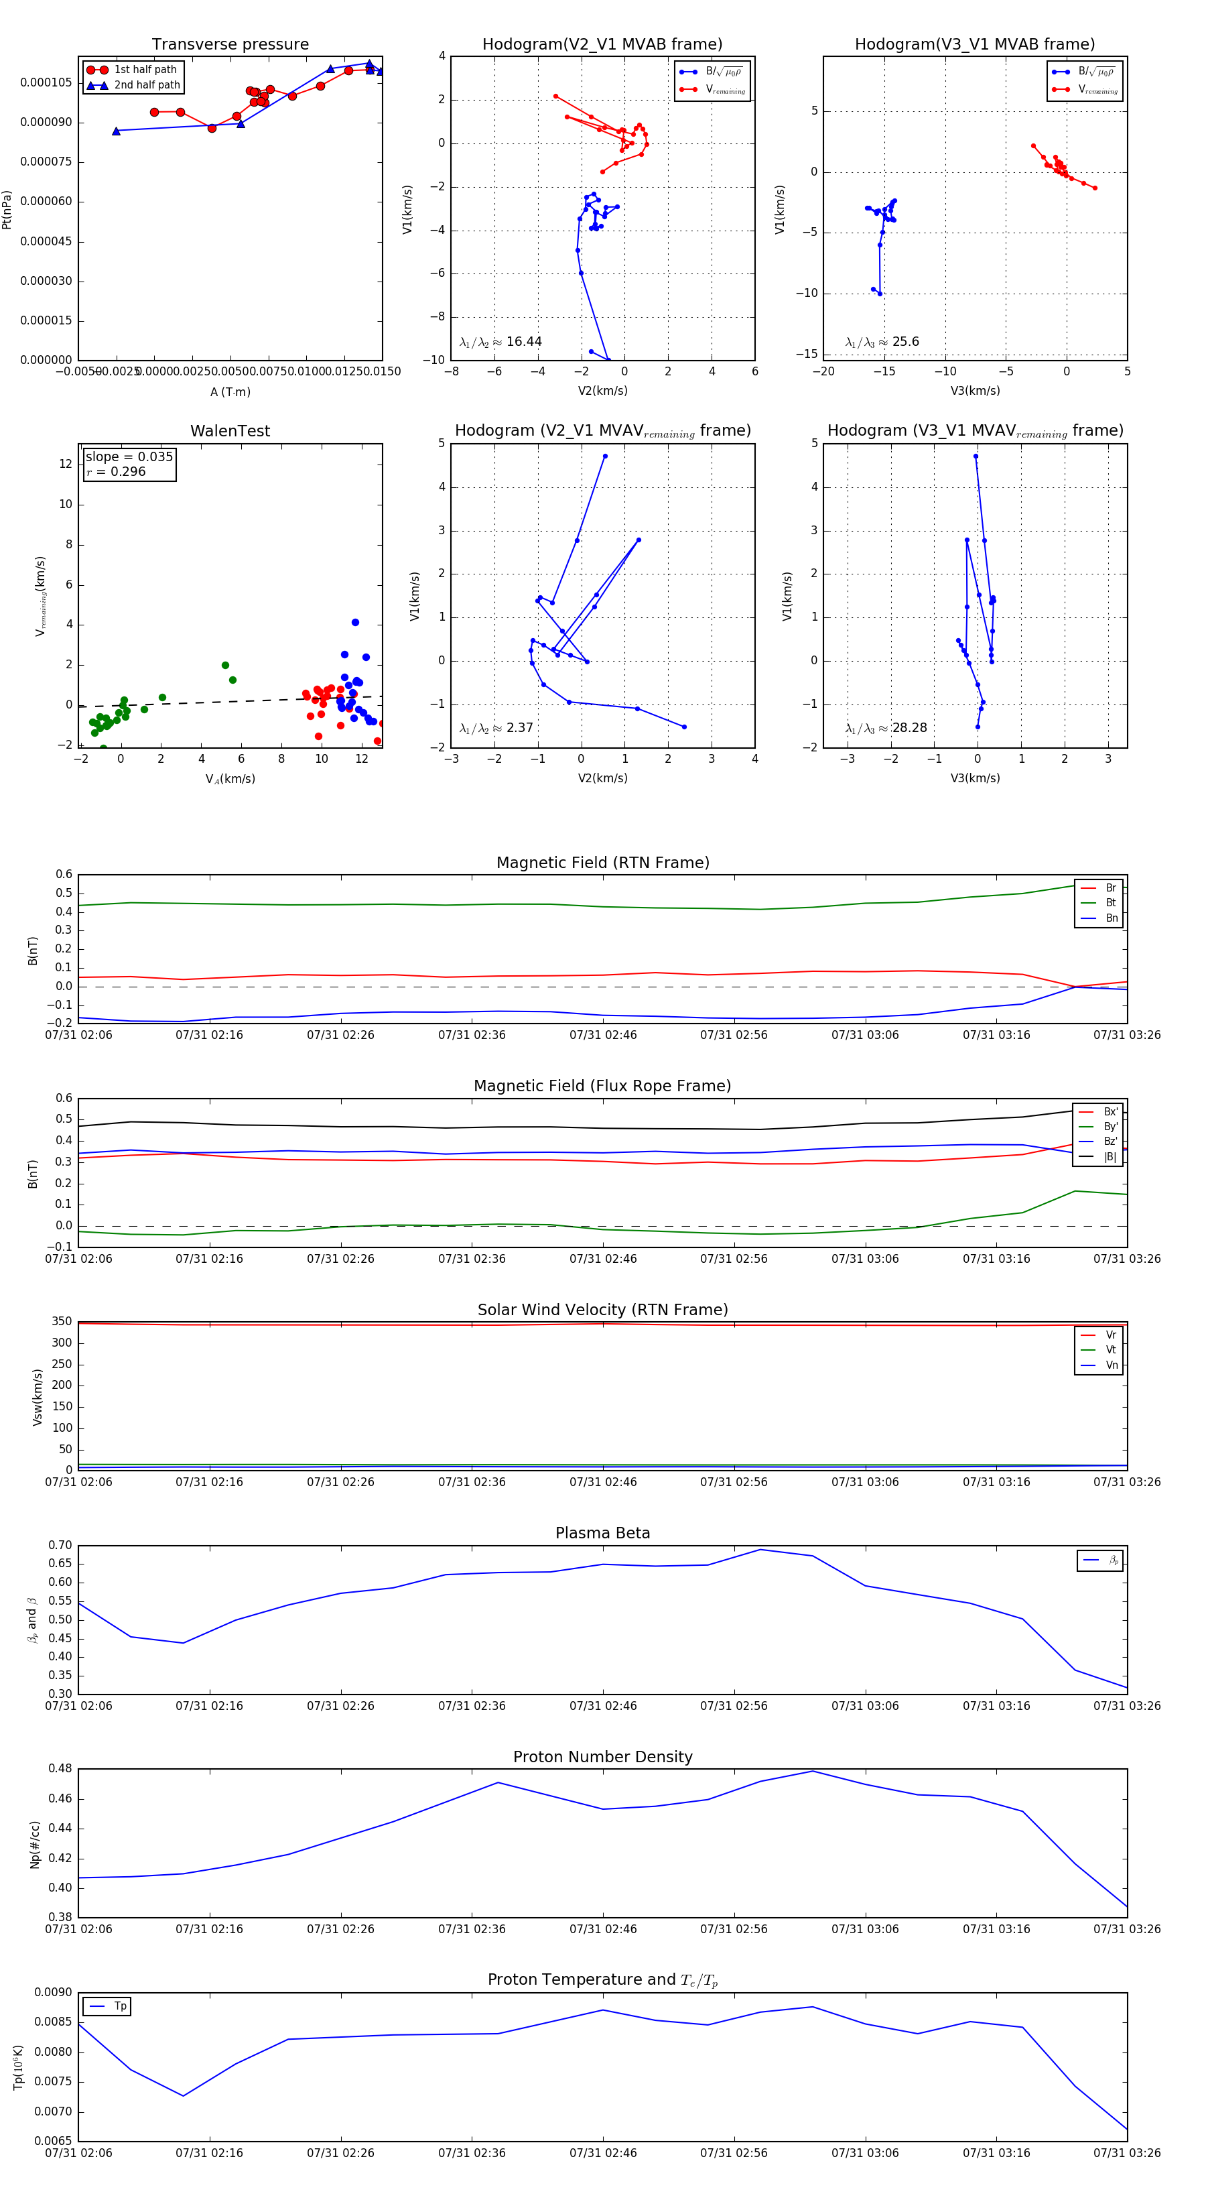The image size is (1206, 2212).
Task: Select the βp legend entry in the Plasma Beta plot
Action: coord(1100,1561)
